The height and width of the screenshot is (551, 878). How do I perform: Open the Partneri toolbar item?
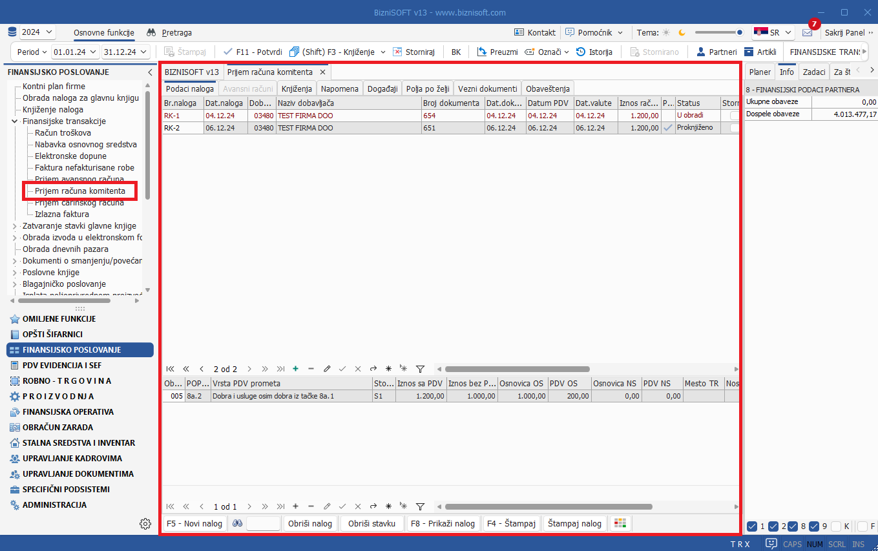click(716, 52)
